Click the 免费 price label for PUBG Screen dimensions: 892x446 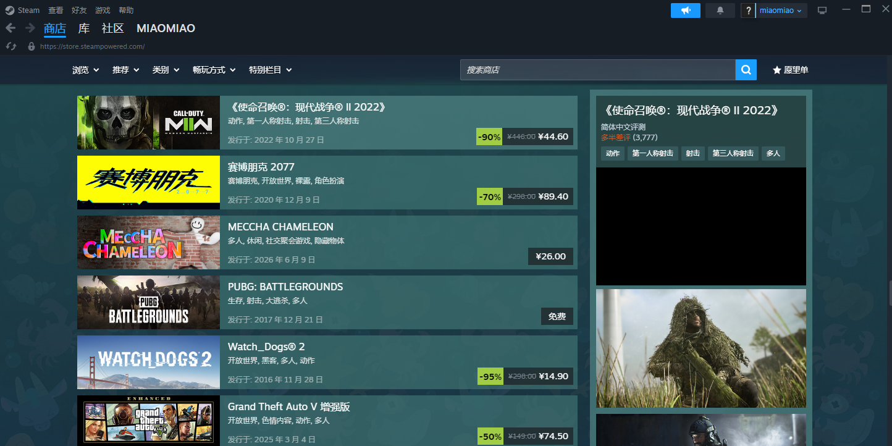point(557,316)
